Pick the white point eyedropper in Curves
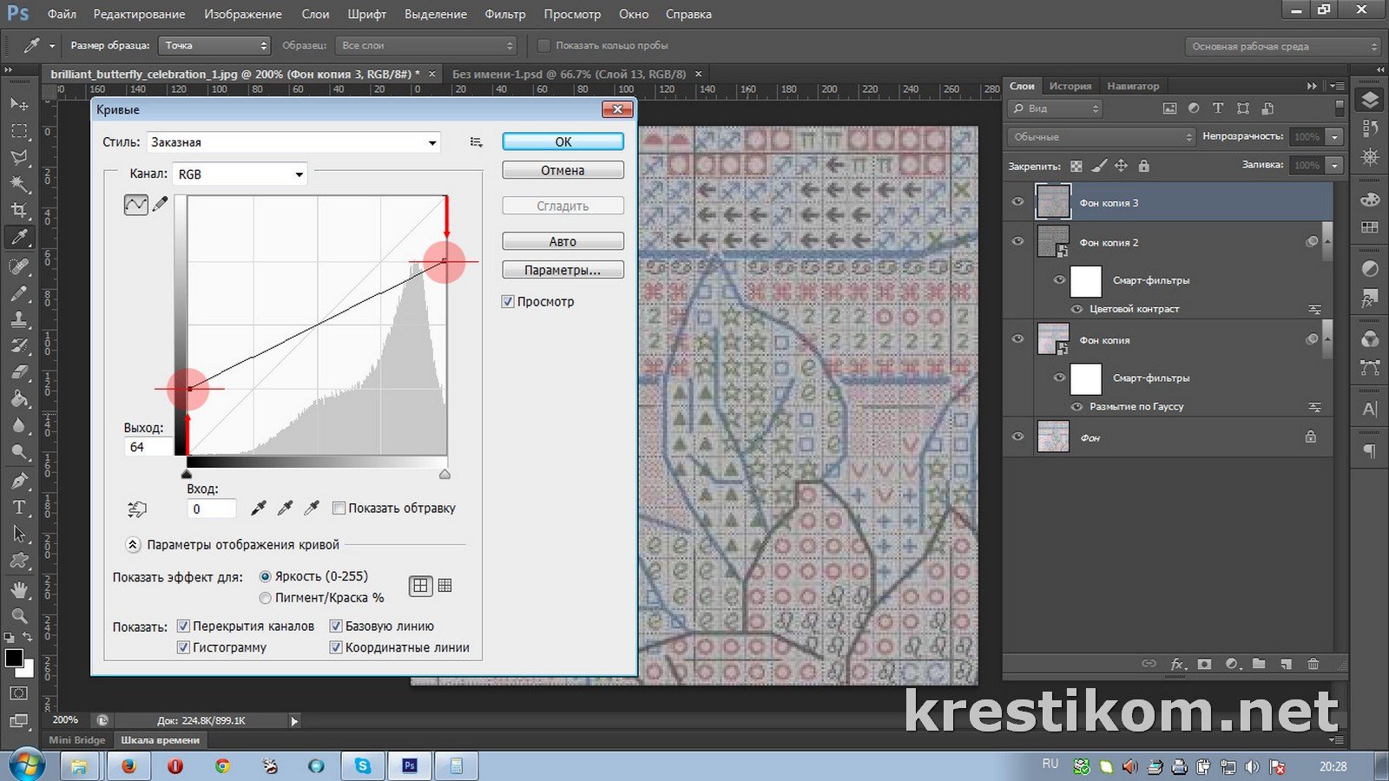Image resolution: width=1389 pixels, height=781 pixels. pos(312,509)
